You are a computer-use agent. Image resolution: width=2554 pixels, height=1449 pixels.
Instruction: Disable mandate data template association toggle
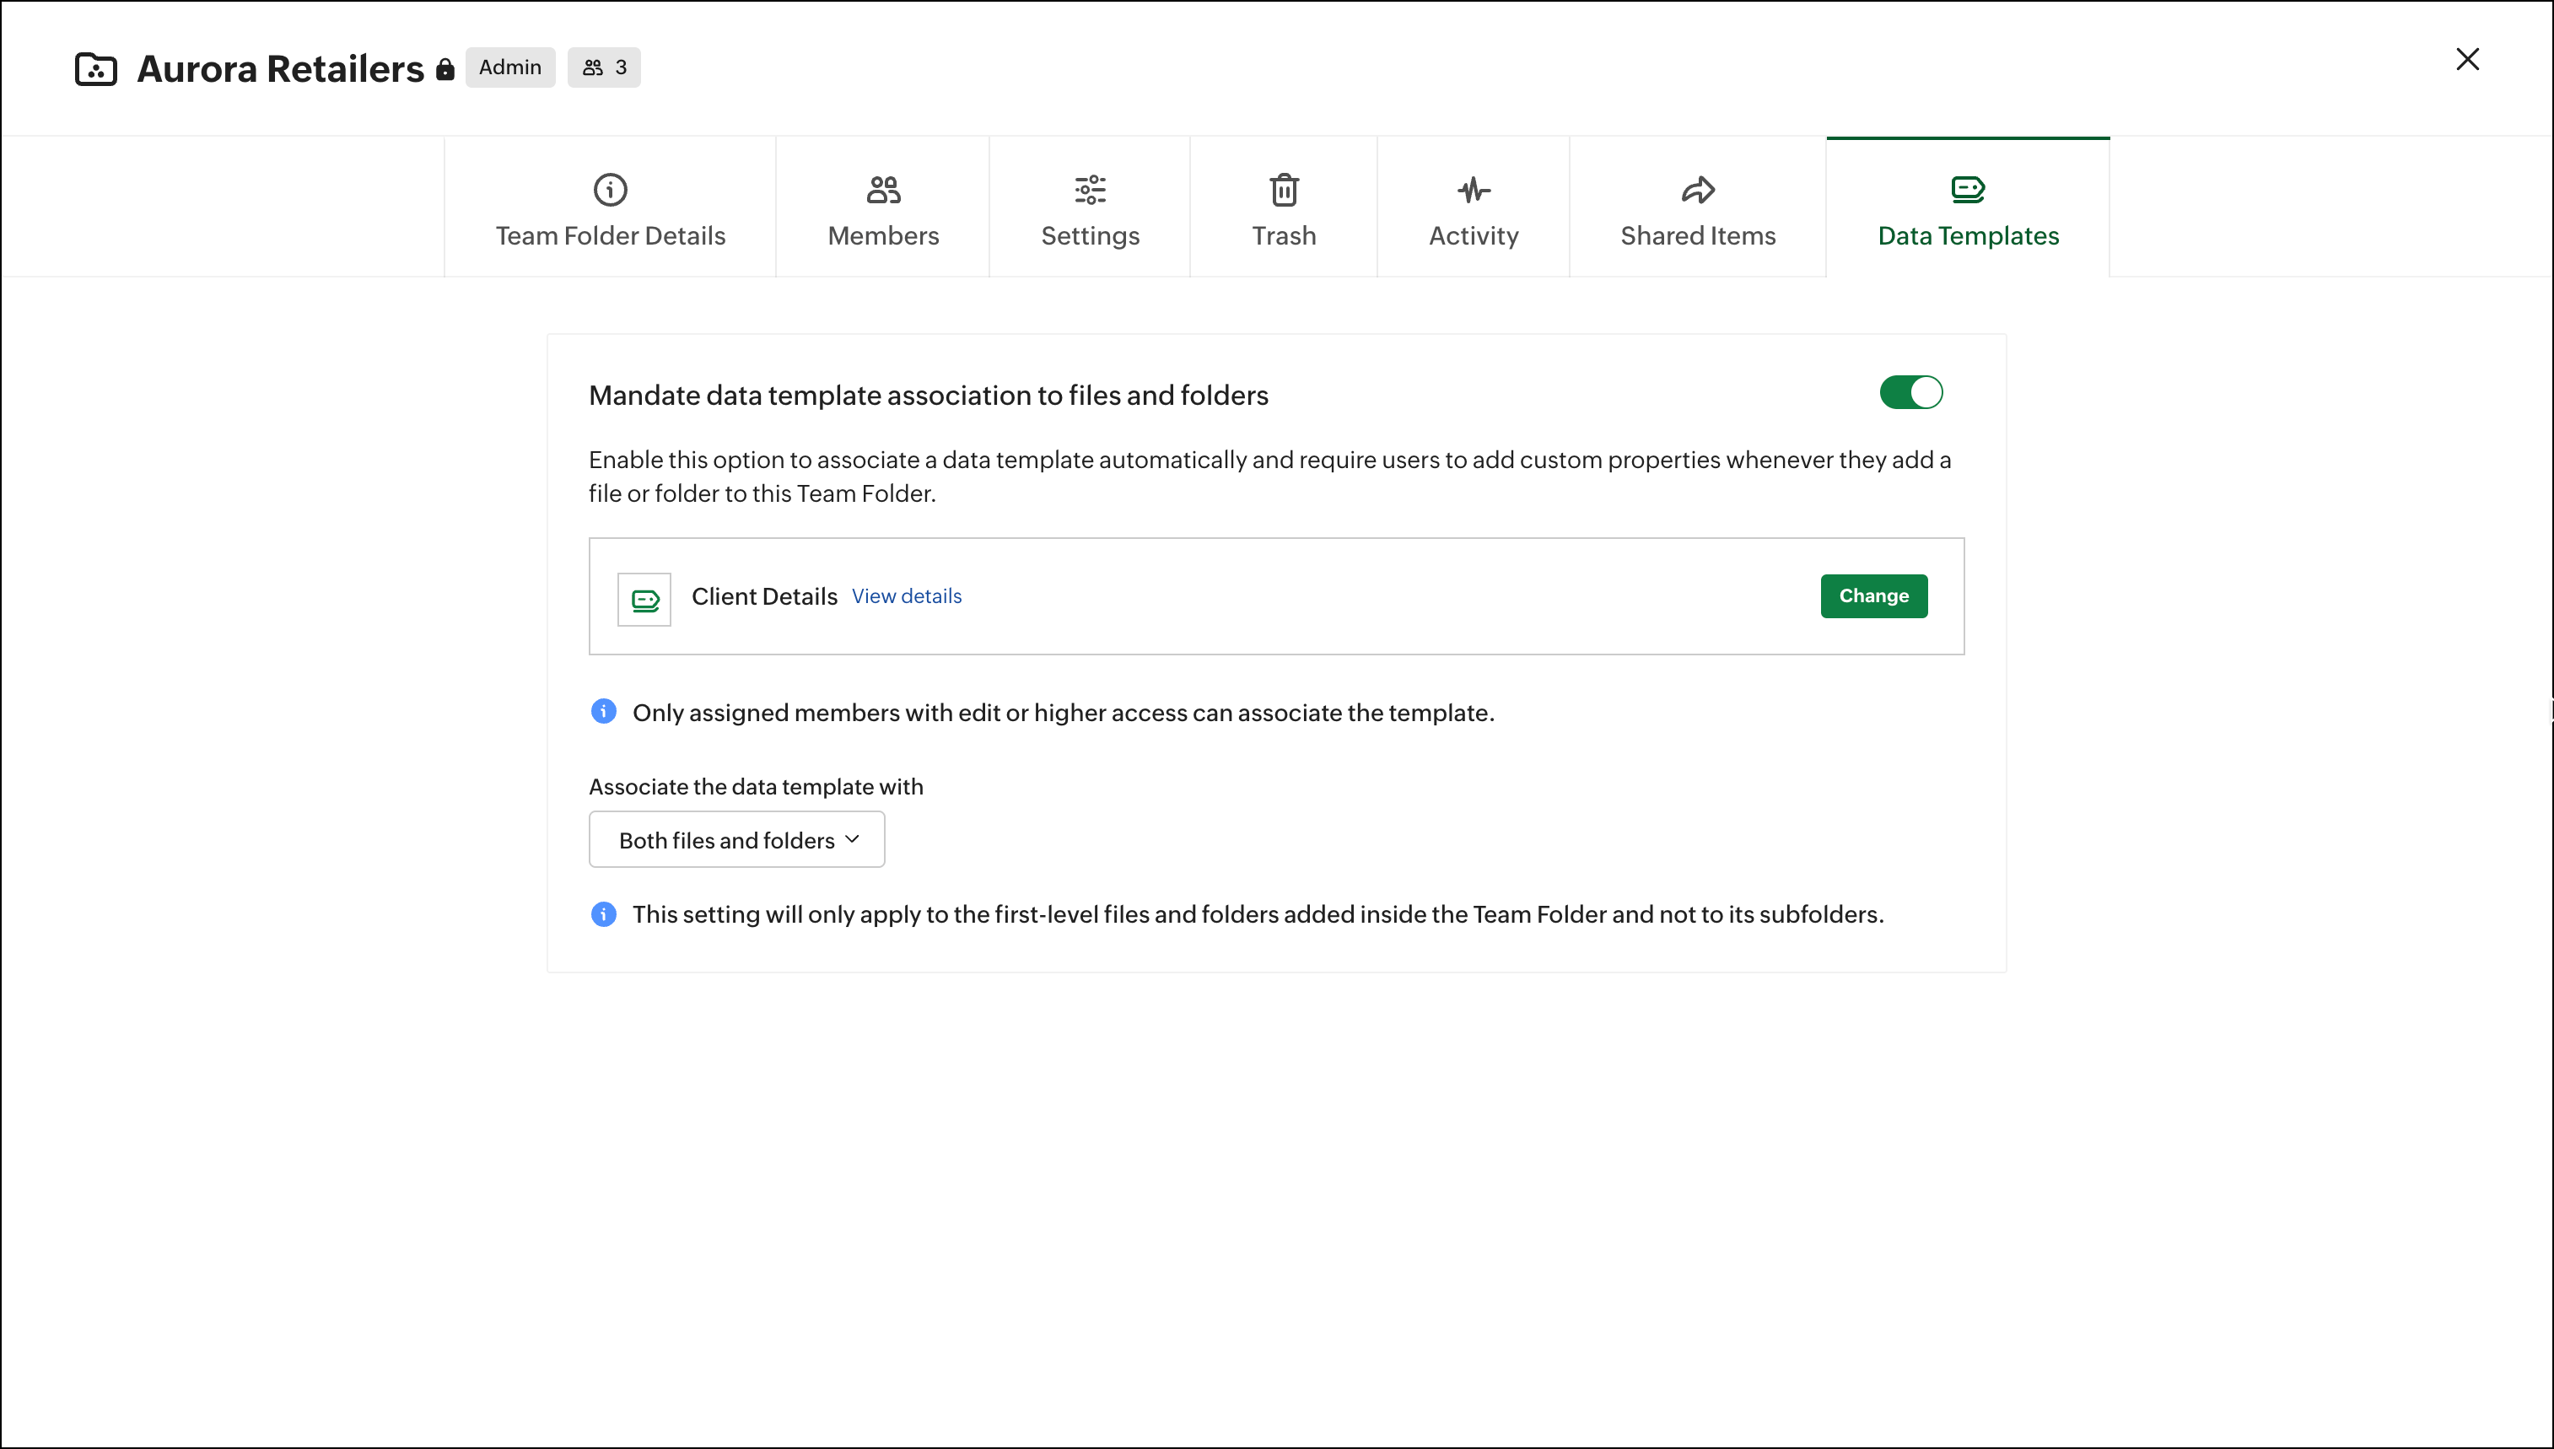coord(1910,392)
